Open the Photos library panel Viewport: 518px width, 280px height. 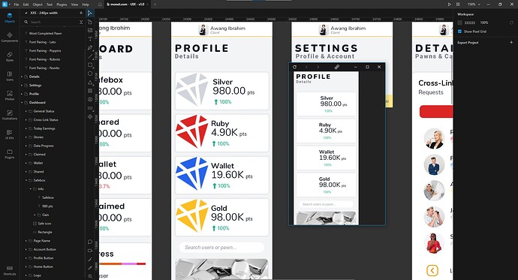[10, 96]
